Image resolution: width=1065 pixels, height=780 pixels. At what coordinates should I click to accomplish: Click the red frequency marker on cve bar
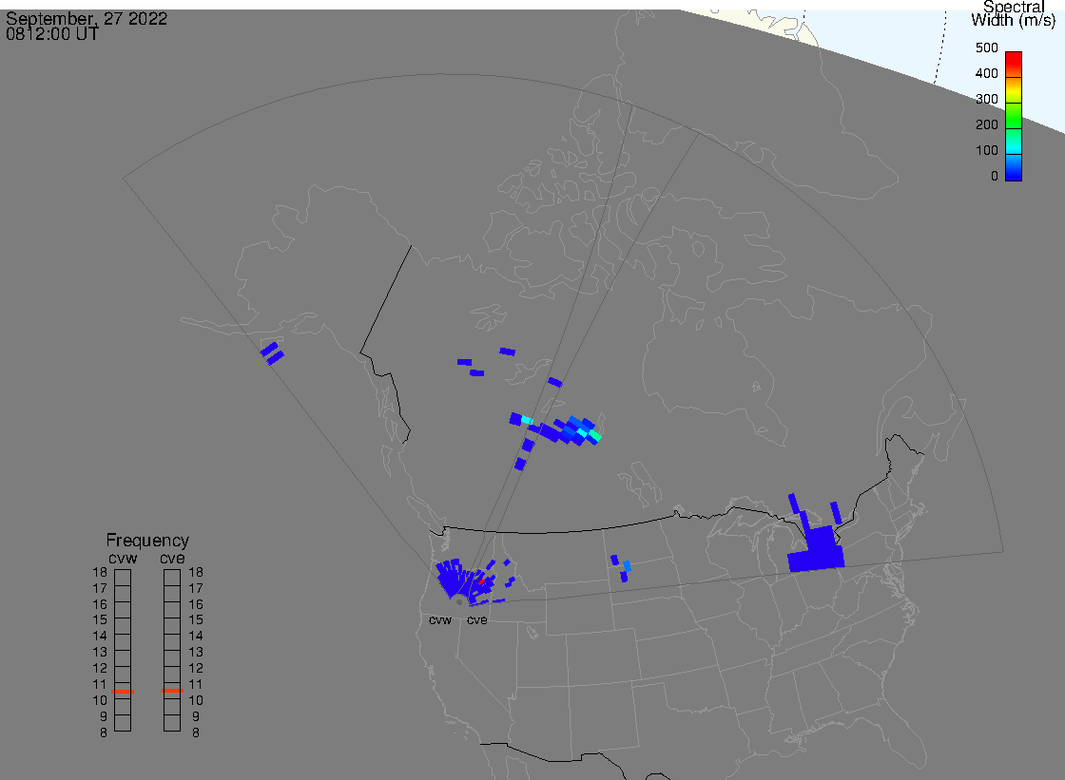[172, 691]
